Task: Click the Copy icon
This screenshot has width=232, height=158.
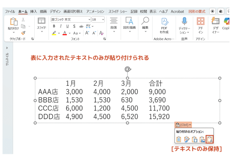Action: [x=23, y=26]
